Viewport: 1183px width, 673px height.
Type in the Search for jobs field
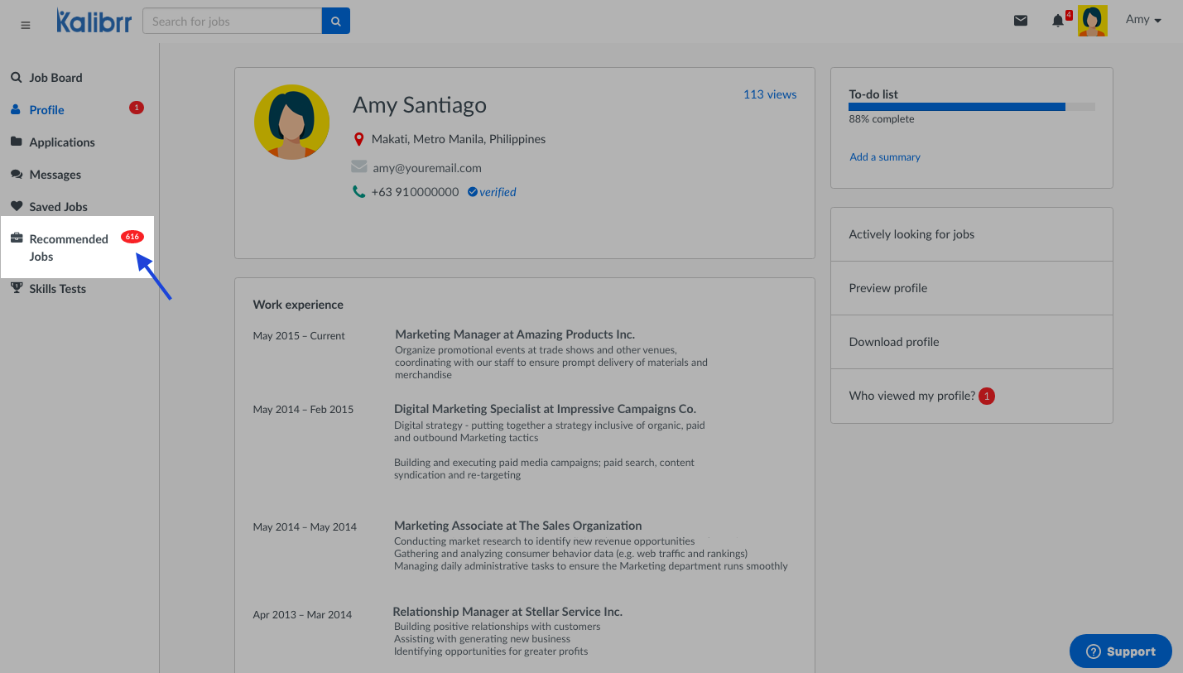click(x=232, y=22)
